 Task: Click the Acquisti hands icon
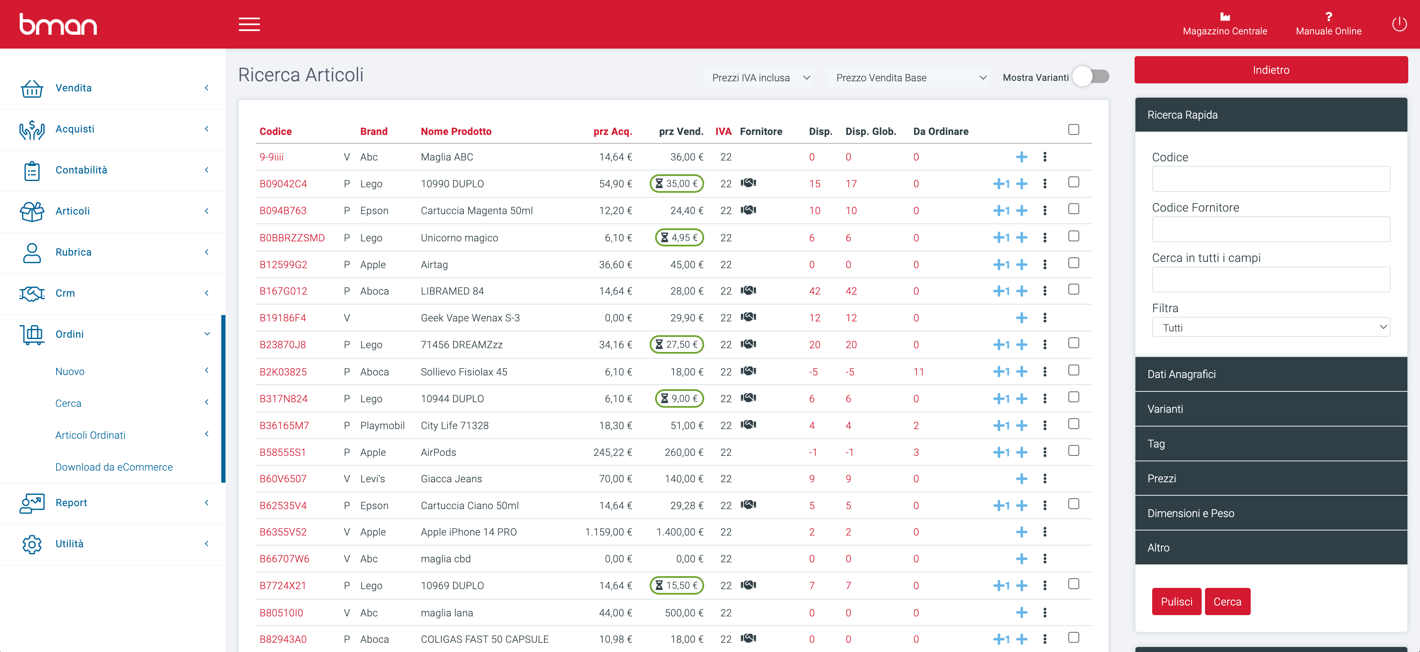point(32,129)
